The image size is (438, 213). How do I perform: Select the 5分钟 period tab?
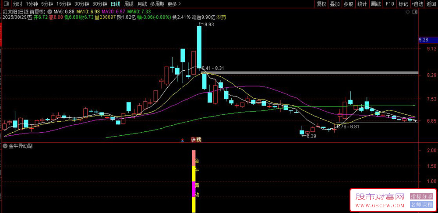[x=47, y=4]
